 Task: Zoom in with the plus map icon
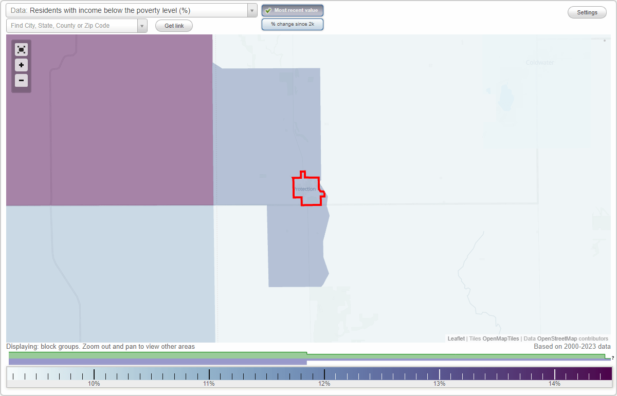point(21,65)
